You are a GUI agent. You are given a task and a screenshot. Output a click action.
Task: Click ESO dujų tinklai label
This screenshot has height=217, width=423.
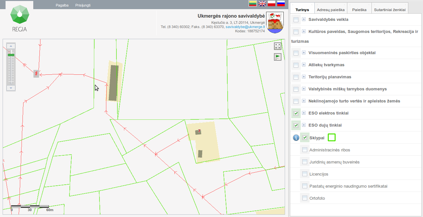pos(325,125)
